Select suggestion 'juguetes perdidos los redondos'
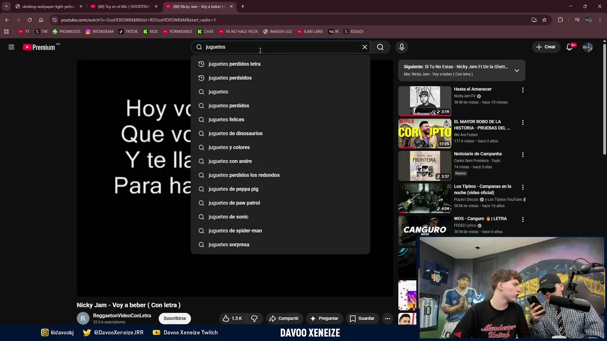Screen dimensions: 607x341 pos(280,175)
